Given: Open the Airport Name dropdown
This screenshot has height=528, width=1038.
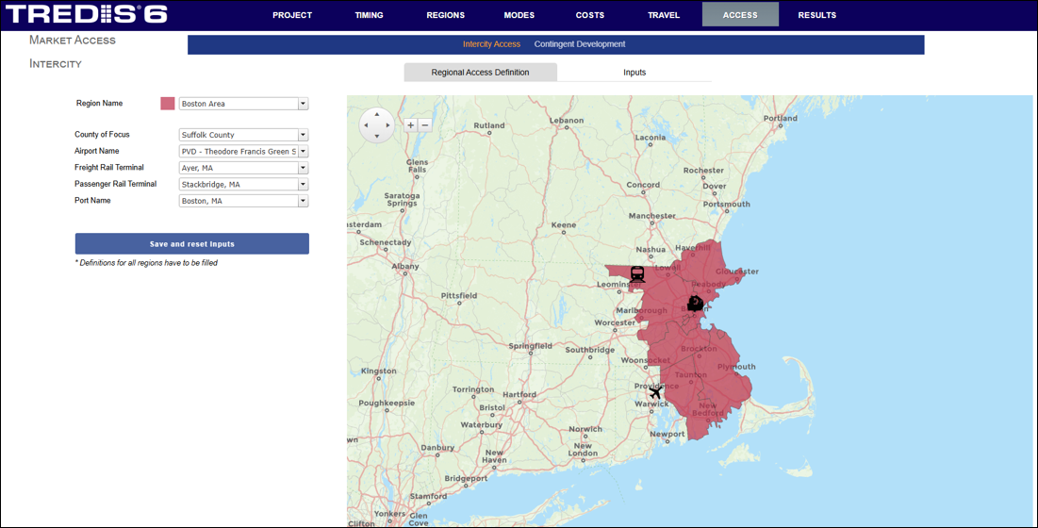Looking at the screenshot, I should (x=303, y=151).
